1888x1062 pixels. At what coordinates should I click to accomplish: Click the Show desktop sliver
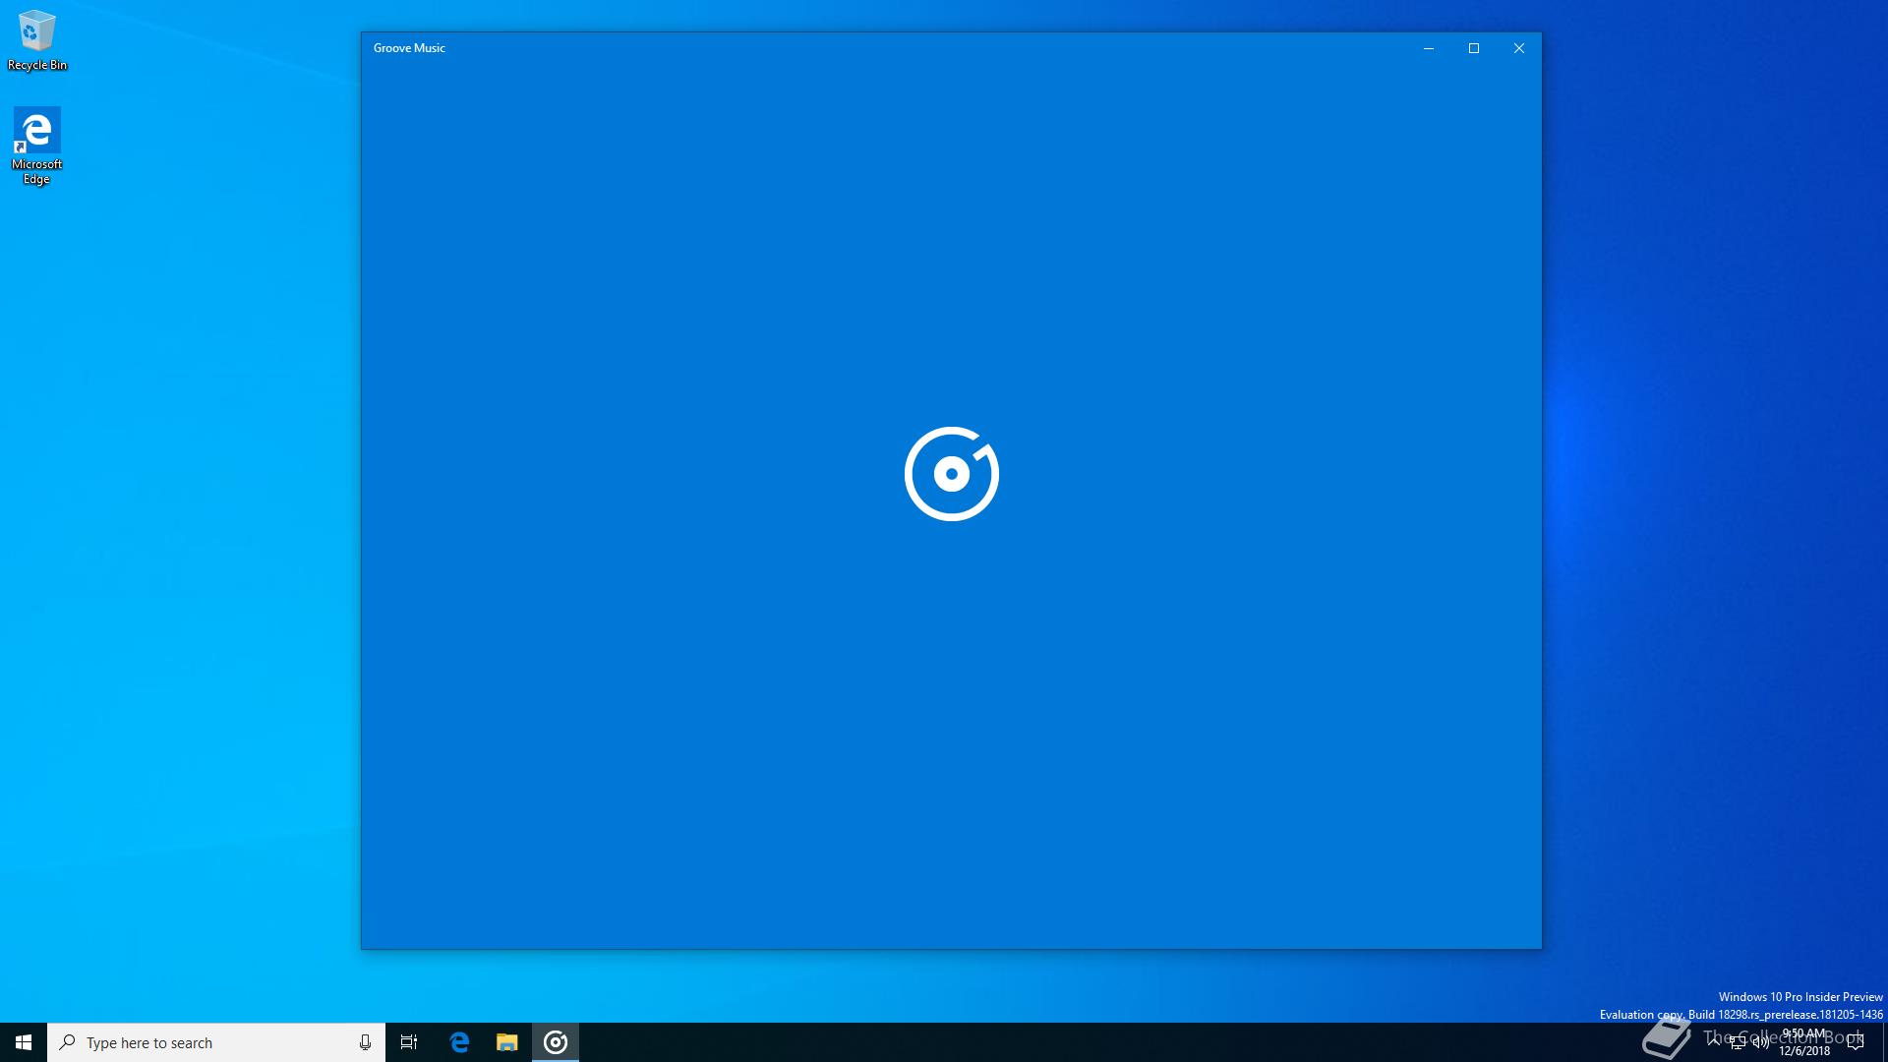point(1884,1042)
